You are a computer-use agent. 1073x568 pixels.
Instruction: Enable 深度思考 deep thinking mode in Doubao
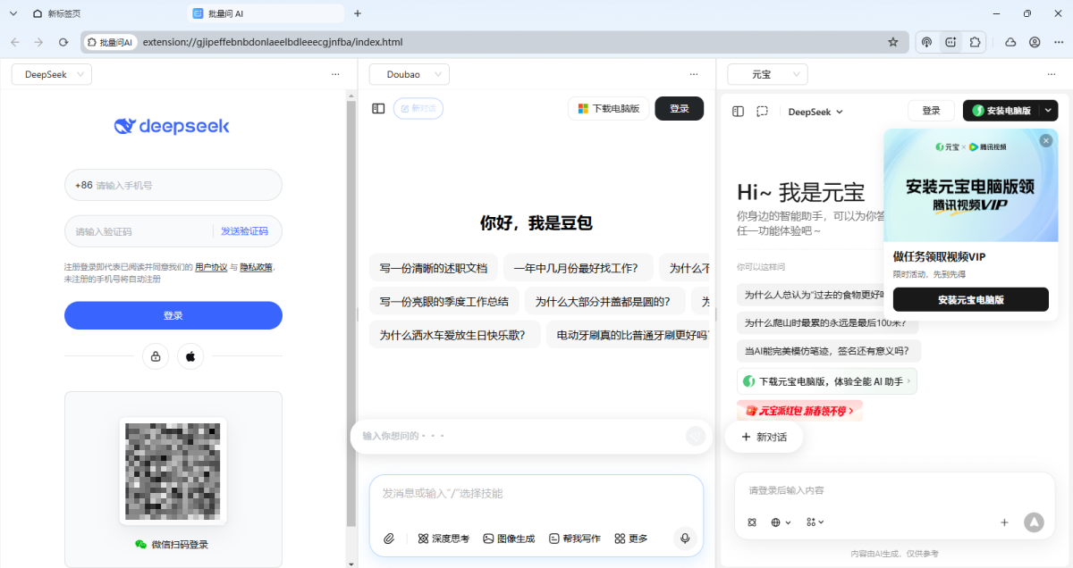pyautogui.click(x=444, y=538)
